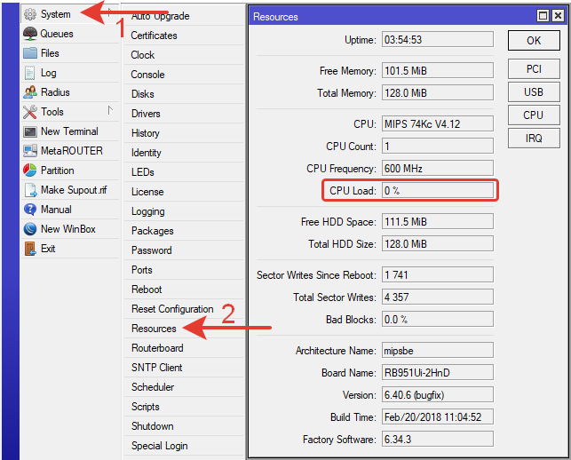Open MetaROUTER from the sidebar

click(70, 151)
